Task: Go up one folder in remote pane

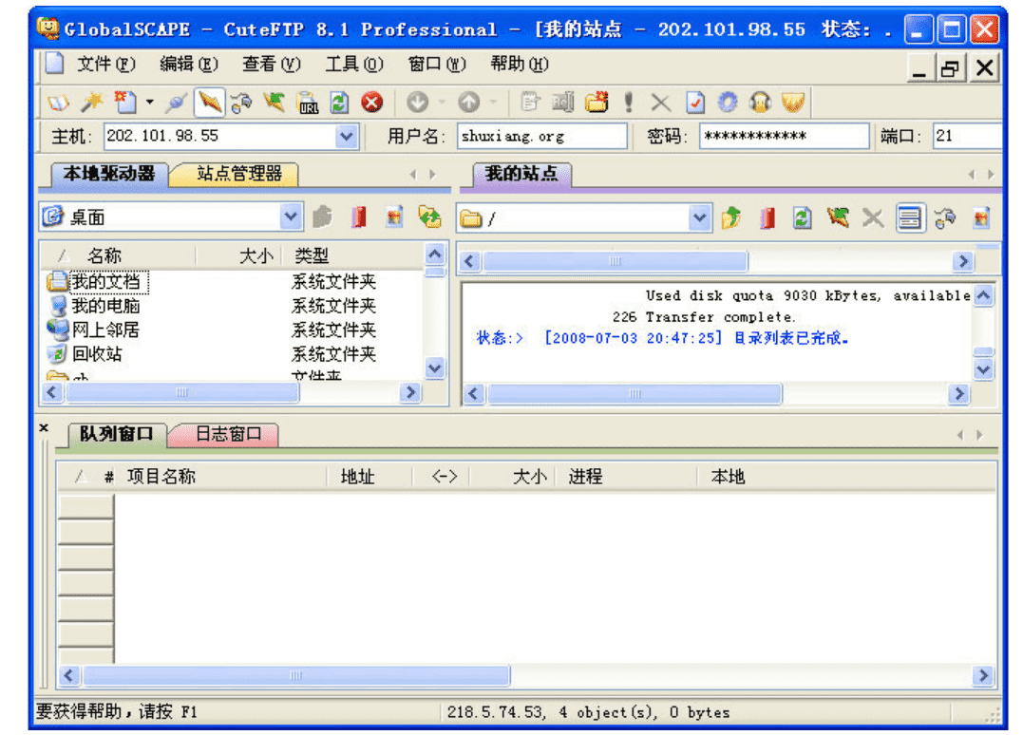Action: [x=730, y=218]
